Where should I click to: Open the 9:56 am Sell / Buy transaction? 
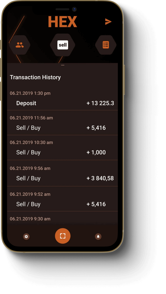pyautogui.click(x=62, y=173)
